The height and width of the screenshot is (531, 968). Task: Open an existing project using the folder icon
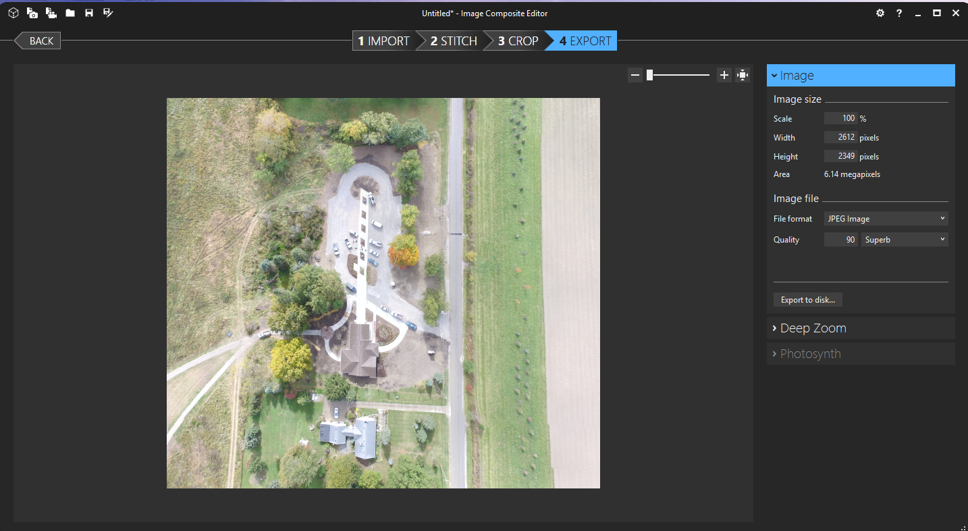(70, 12)
